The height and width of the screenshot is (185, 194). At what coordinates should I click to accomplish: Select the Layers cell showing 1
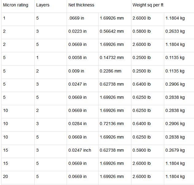click(37, 58)
